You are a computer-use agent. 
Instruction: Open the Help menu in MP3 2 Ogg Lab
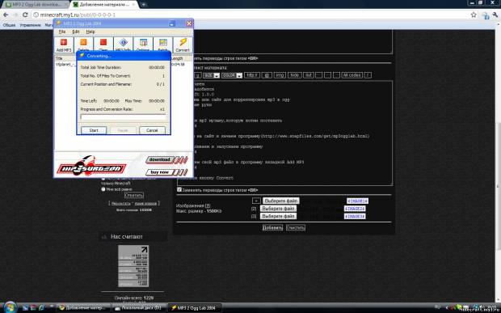(x=91, y=32)
